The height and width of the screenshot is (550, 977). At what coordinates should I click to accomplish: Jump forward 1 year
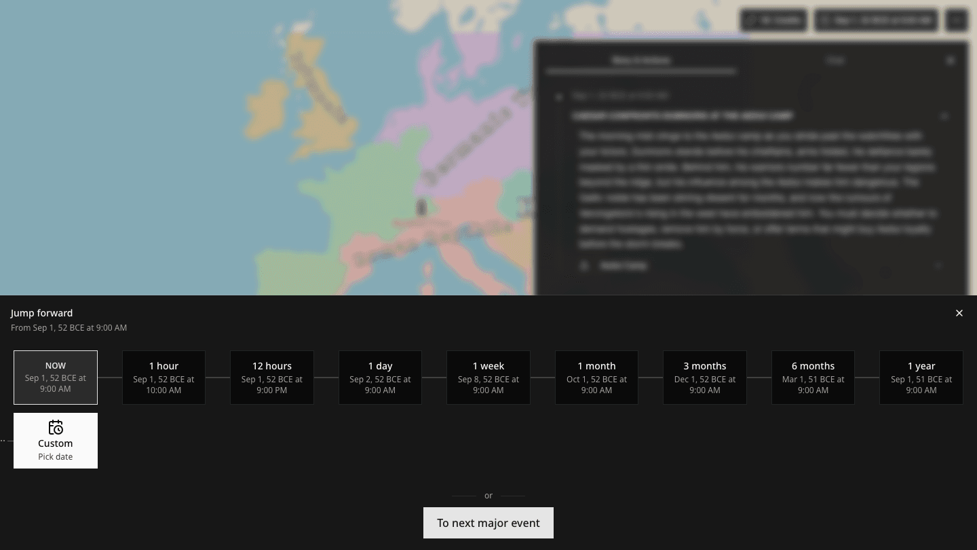(x=921, y=378)
